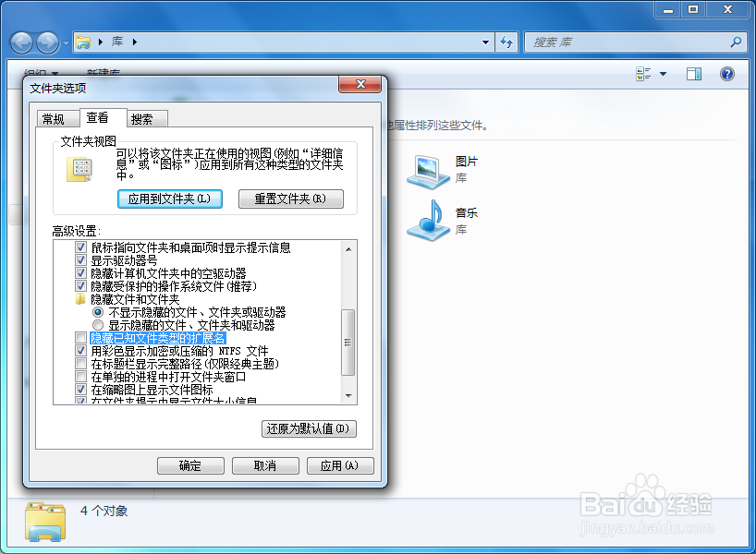Switch to the 查看 tab

tap(103, 117)
